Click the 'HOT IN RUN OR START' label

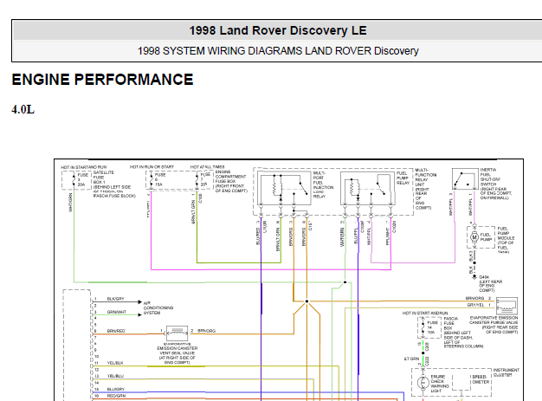152,167
